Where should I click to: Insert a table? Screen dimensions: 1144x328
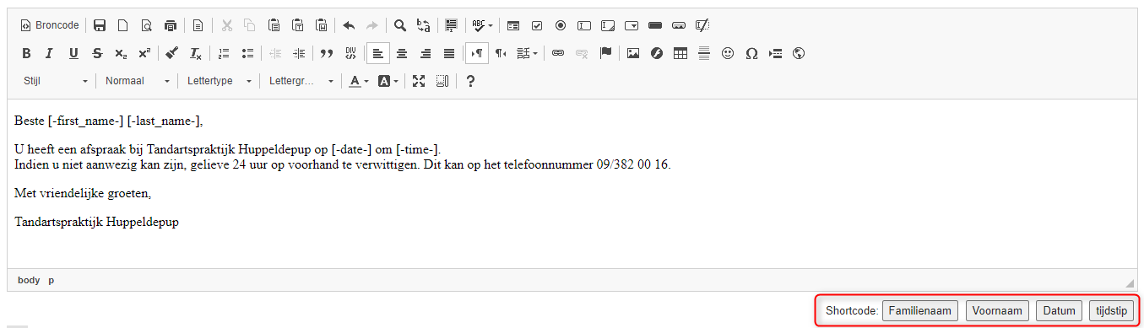click(x=680, y=53)
